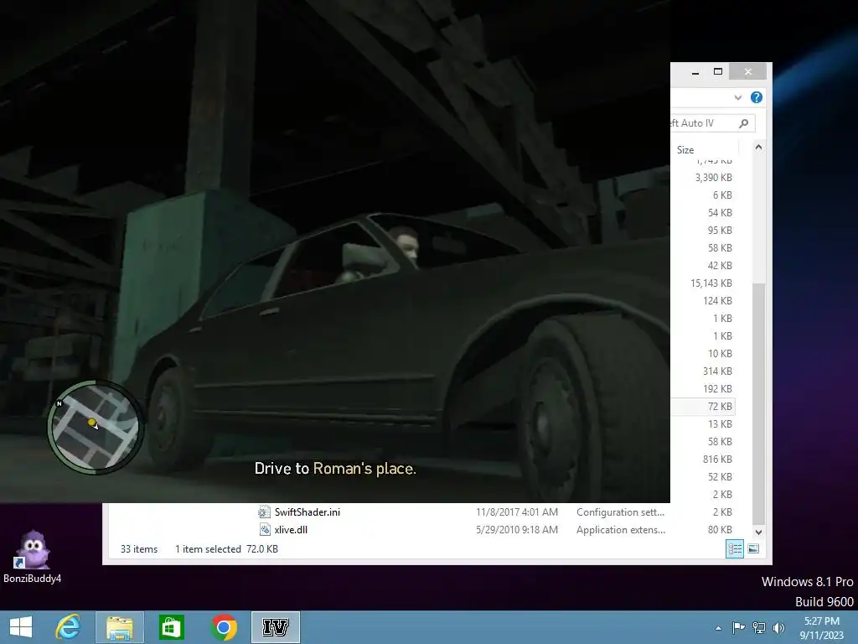Click the 13 KB size cell

tap(720, 423)
